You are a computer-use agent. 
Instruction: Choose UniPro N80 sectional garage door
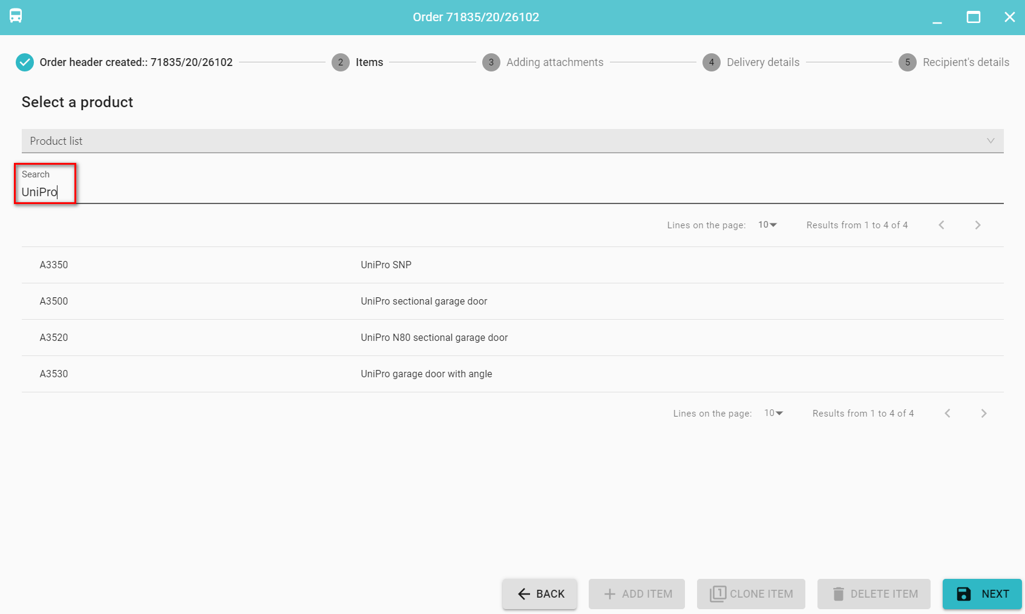[x=434, y=338]
